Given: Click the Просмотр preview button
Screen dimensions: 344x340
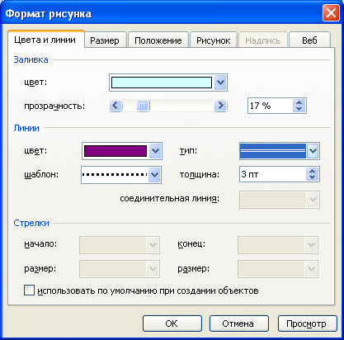Looking at the screenshot, I should (x=307, y=323).
